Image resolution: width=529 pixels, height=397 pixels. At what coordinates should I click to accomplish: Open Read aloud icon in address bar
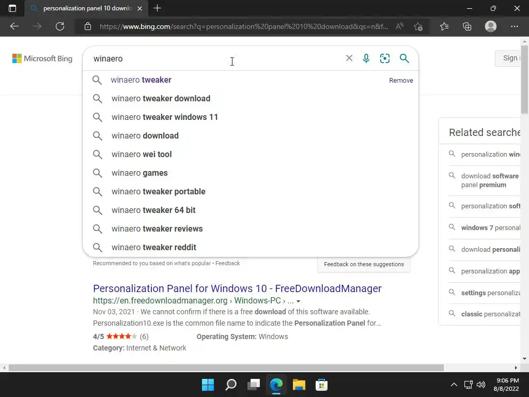click(399, 26)
